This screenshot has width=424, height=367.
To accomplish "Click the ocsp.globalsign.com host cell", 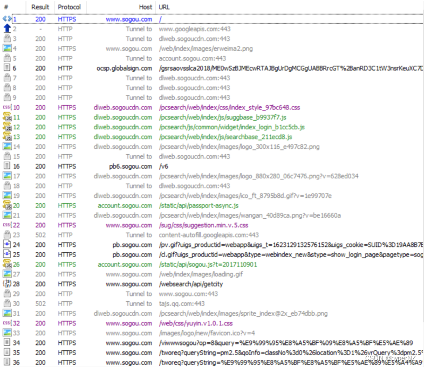I will coord(125,68).
